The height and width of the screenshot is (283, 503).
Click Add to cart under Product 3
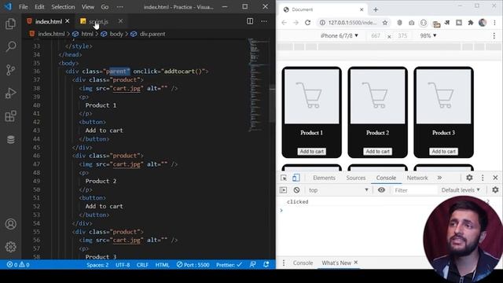pyautogui.click(x=443, y=152)
